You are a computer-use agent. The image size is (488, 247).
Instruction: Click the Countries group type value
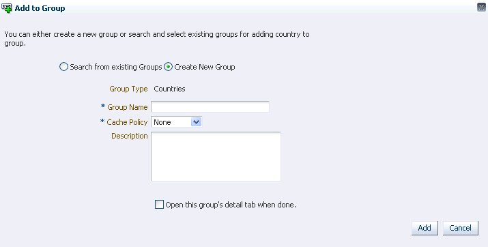170,89
